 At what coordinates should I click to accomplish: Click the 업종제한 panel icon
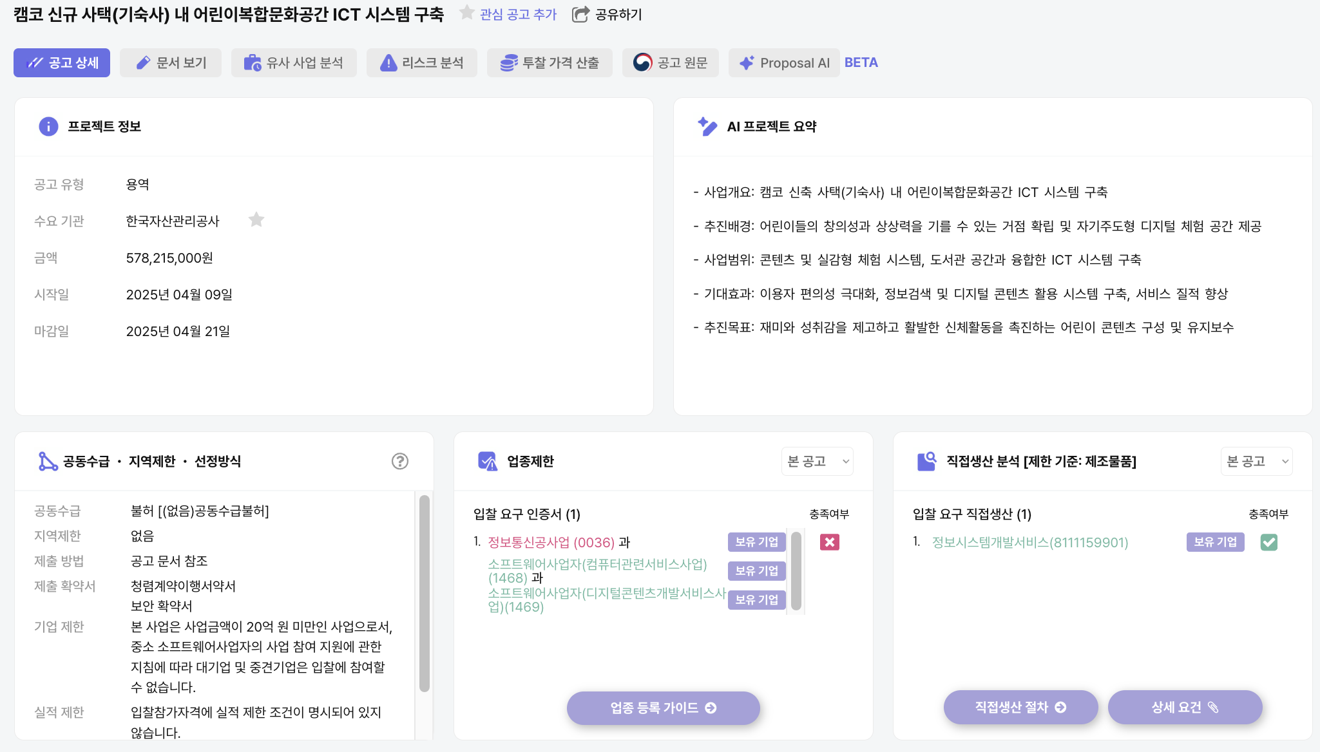pos(487,461)
